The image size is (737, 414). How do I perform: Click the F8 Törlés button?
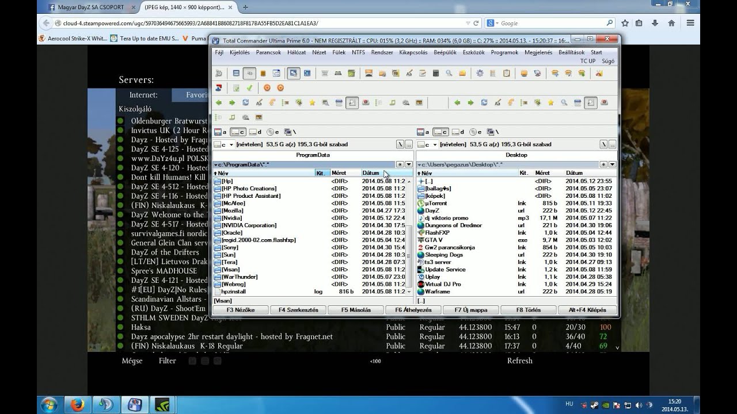pyautogui.click(x=529, y=310)
